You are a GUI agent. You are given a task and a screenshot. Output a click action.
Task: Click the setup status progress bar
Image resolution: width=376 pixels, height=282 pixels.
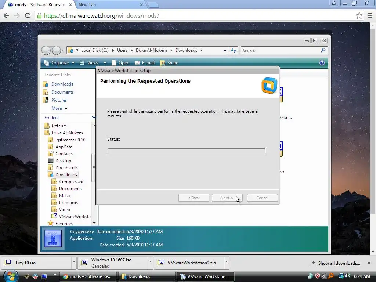pos(186,151)
